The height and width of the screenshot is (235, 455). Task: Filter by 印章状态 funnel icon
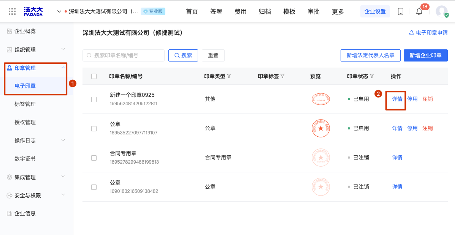coord(372,76)
